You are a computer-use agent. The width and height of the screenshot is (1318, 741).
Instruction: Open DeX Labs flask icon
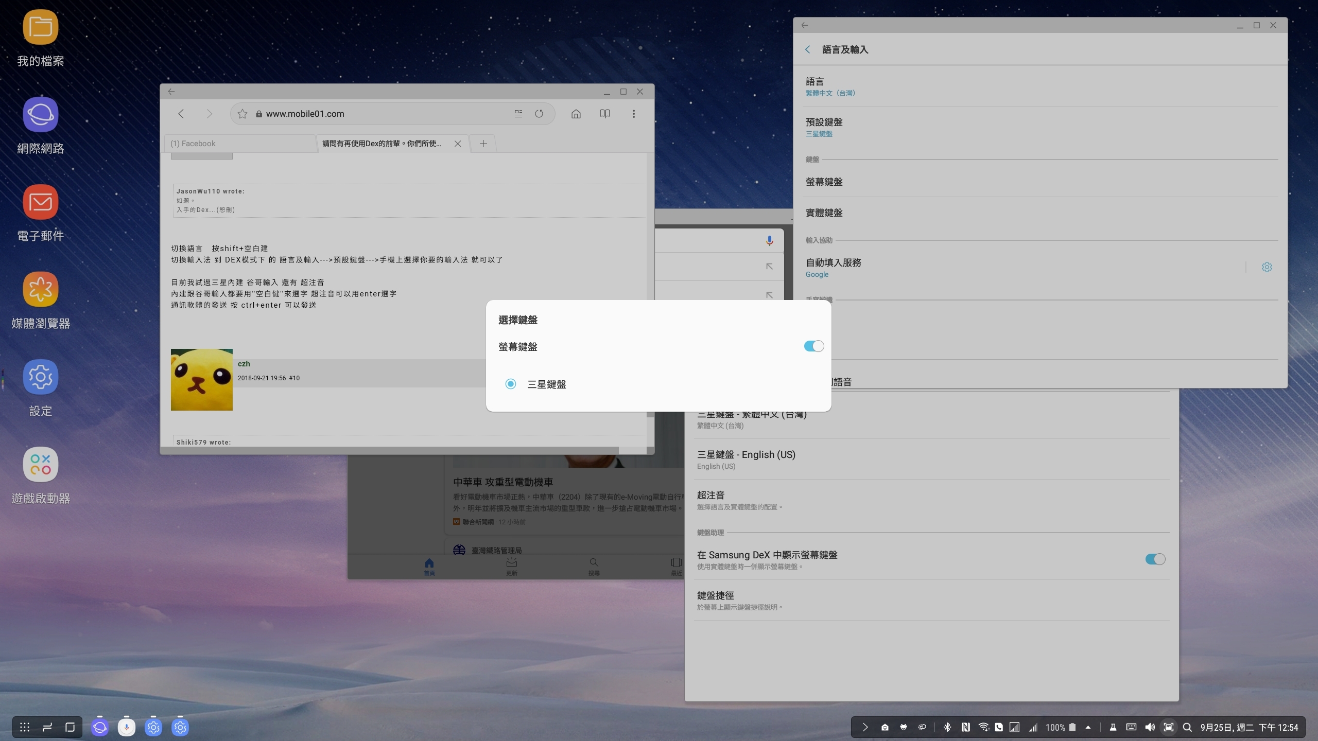(1113, 727)
